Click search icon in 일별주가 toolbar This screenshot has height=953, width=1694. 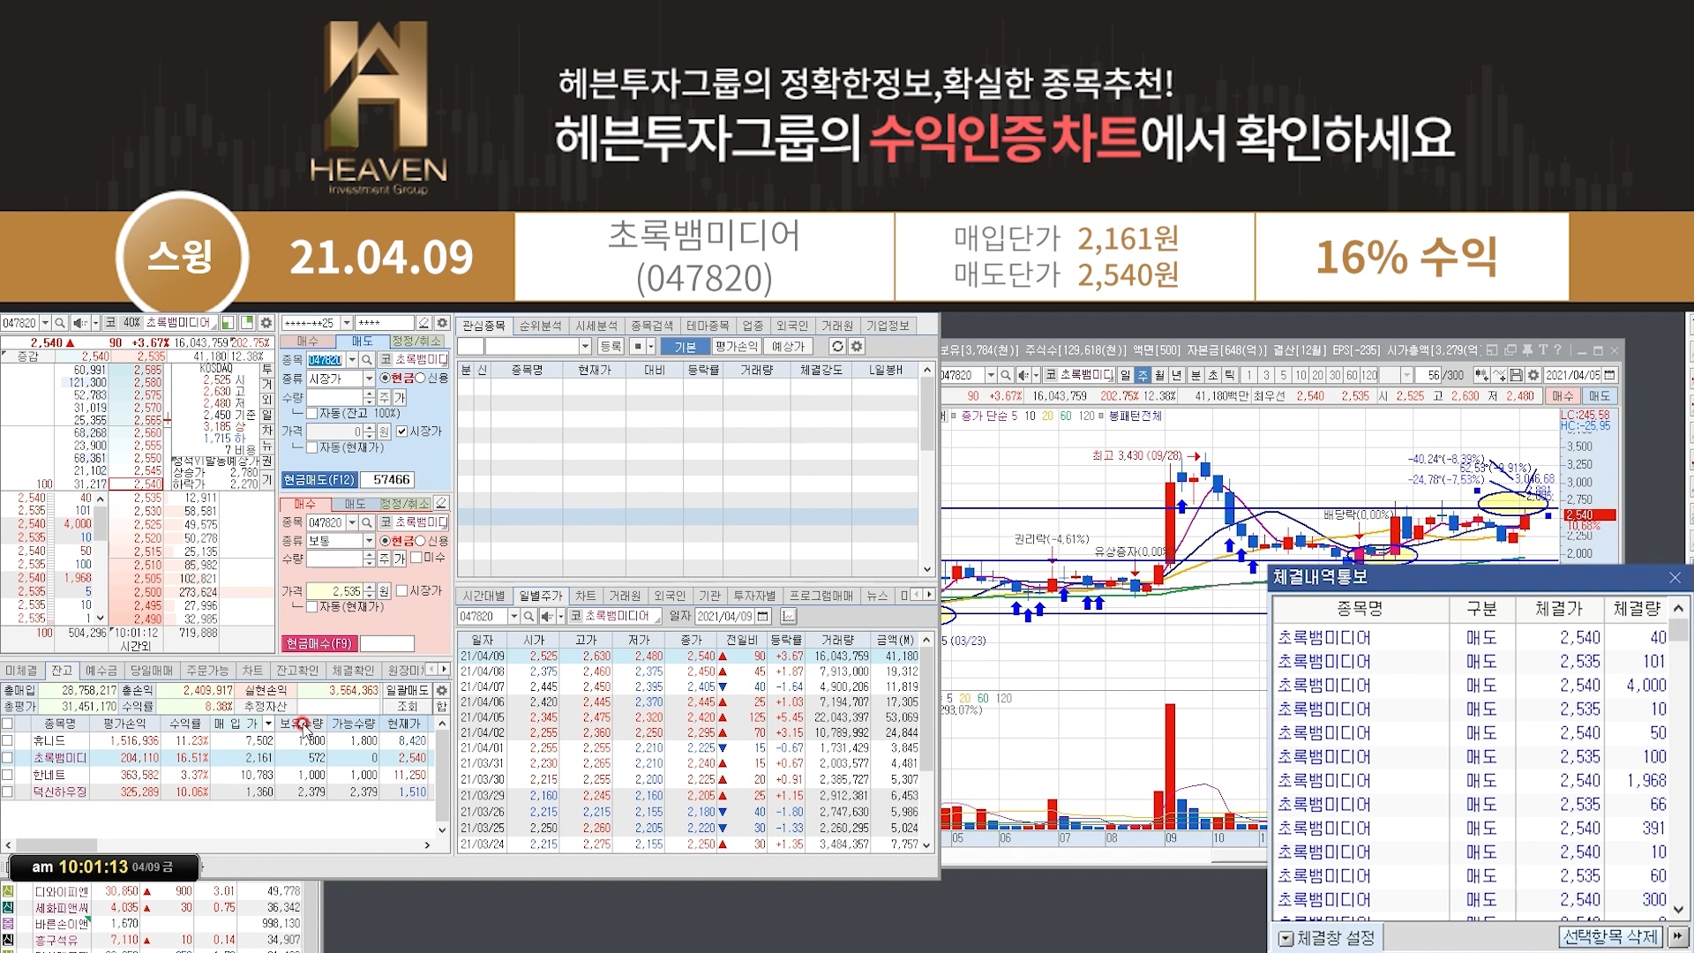[x=528, y=616]
